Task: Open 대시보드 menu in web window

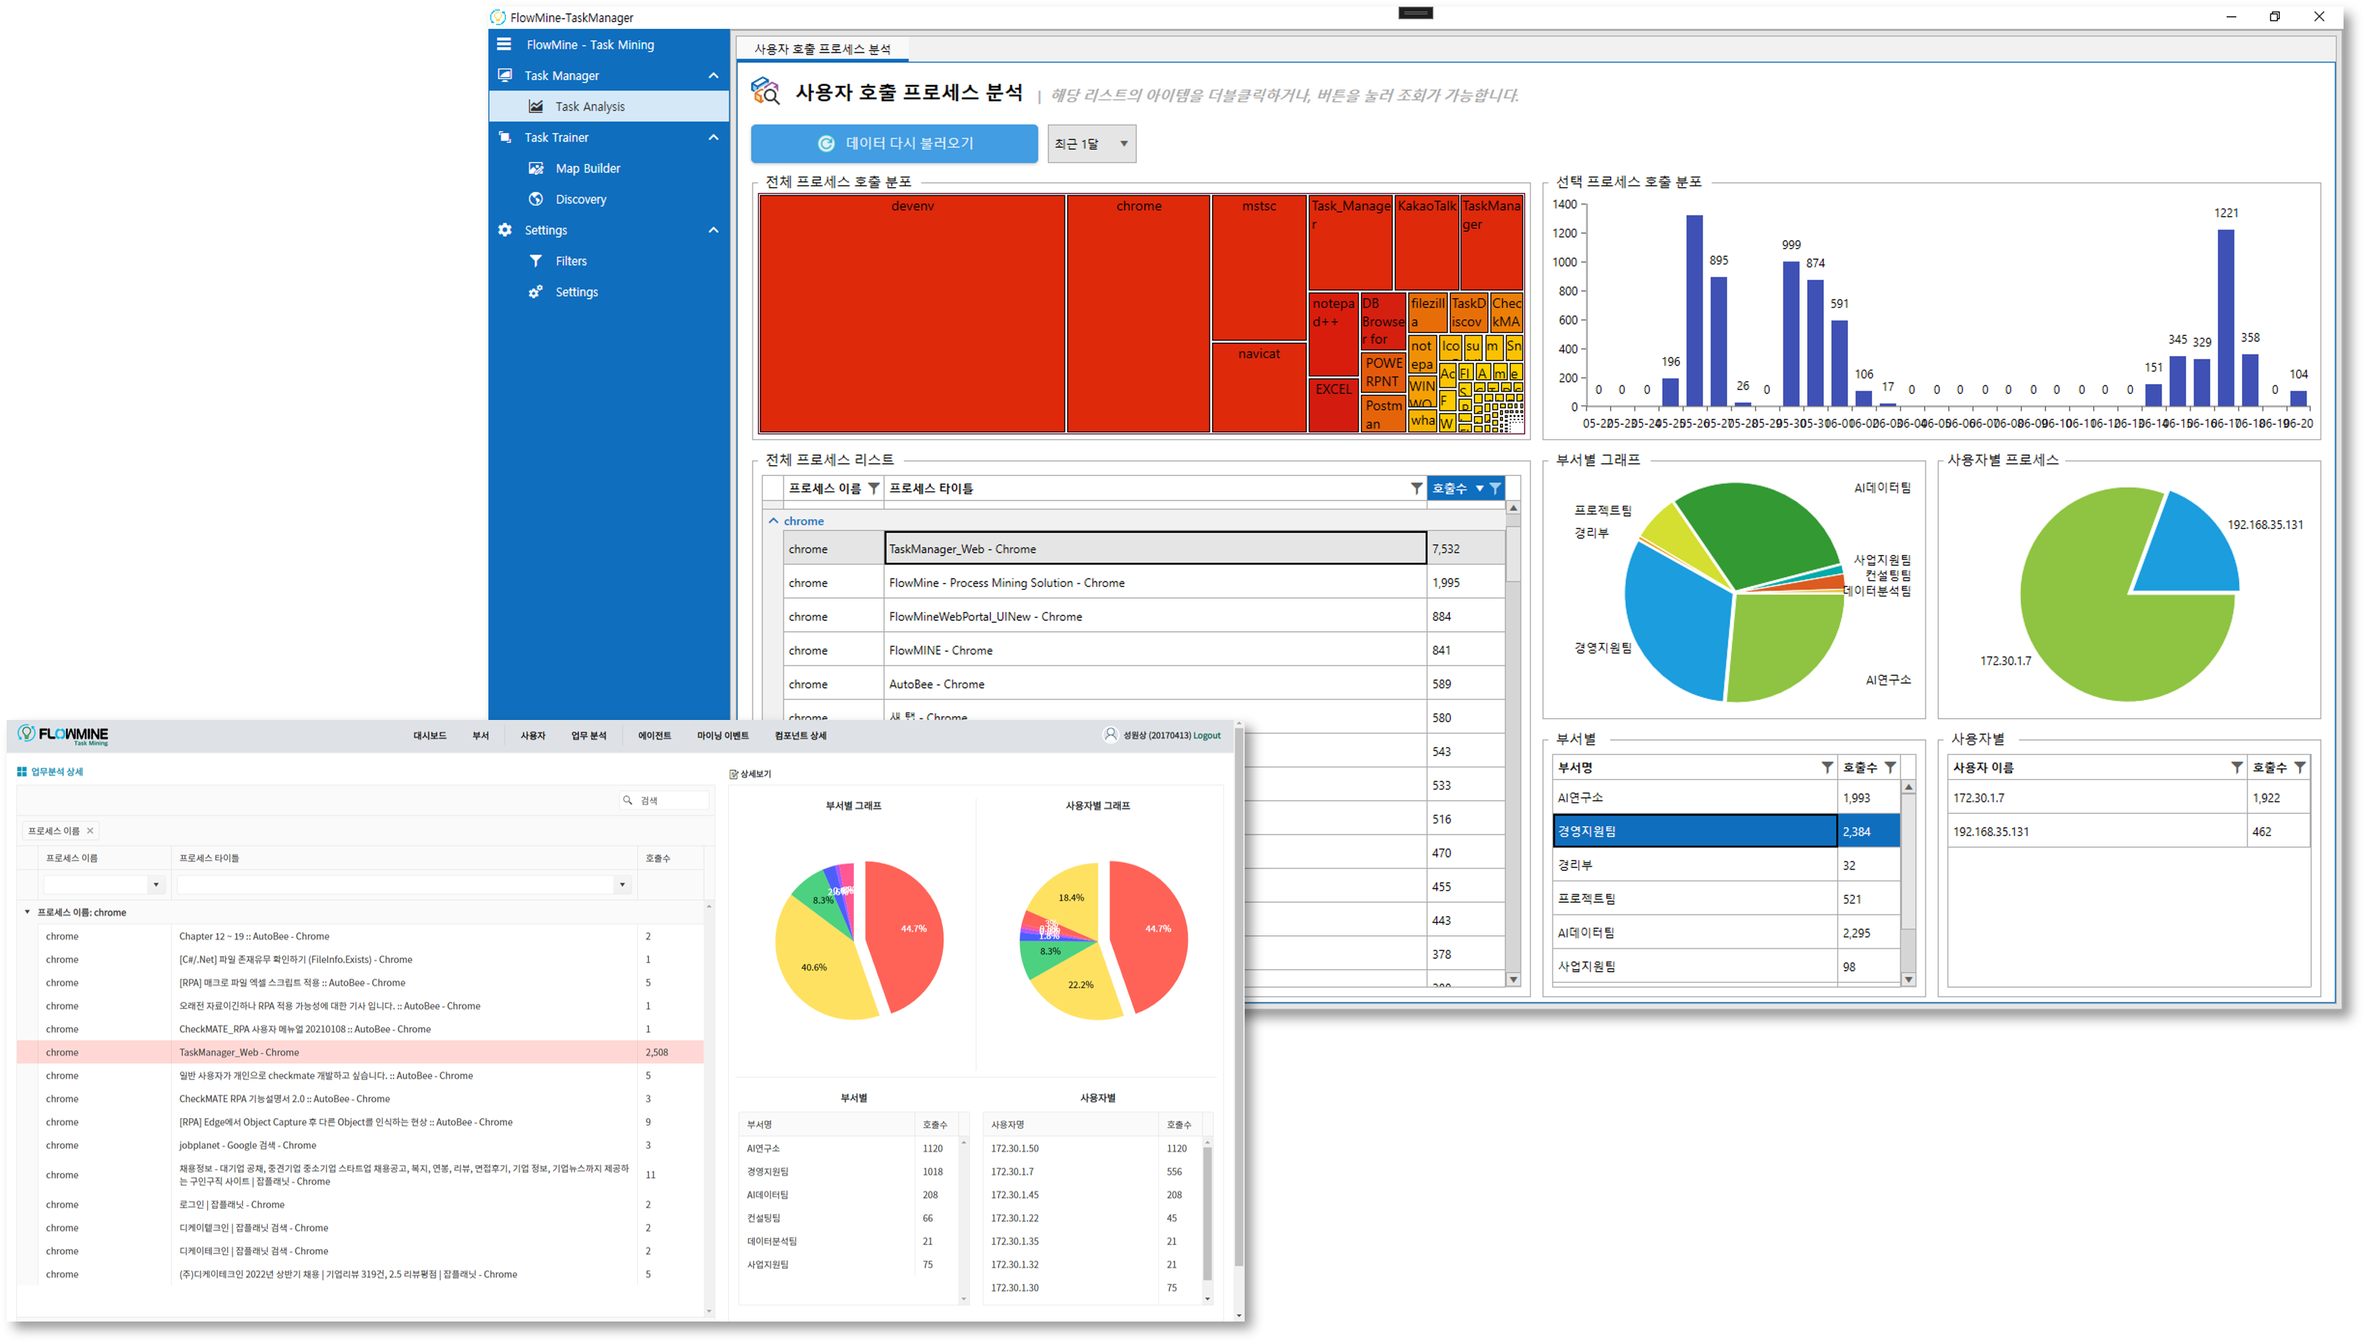Action: (x=429, y=736)
